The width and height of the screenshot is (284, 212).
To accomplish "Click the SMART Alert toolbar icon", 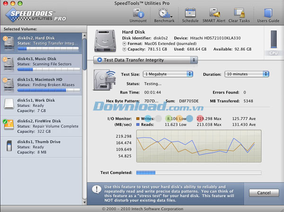I will (x=214, y=13).
